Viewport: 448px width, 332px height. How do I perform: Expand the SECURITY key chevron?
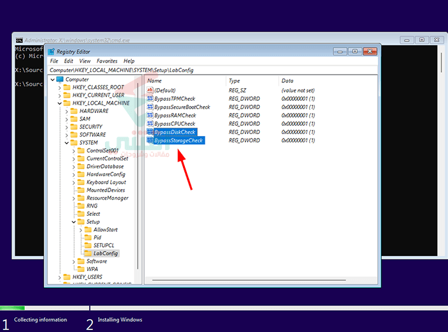[x=67, y=127]
